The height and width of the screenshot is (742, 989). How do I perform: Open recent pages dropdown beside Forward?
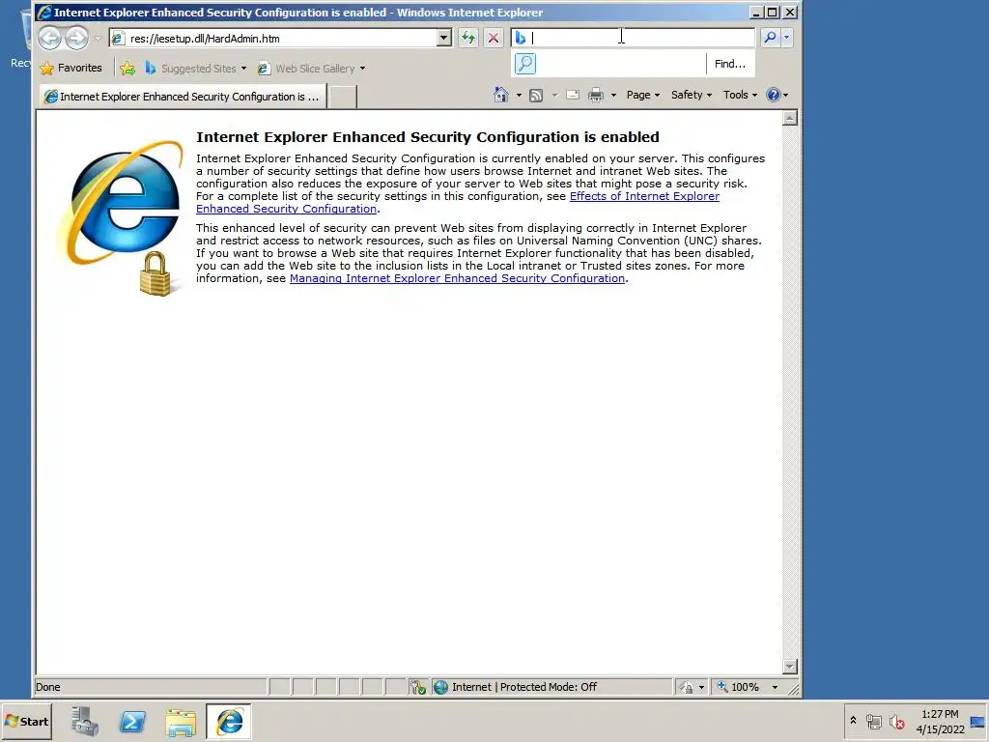click(x=98, y=39)
